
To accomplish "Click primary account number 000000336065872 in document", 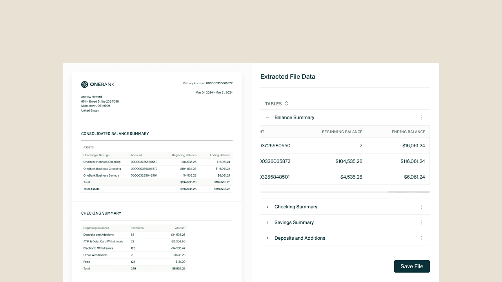I will pyautogui.click(x=219, y=83).
